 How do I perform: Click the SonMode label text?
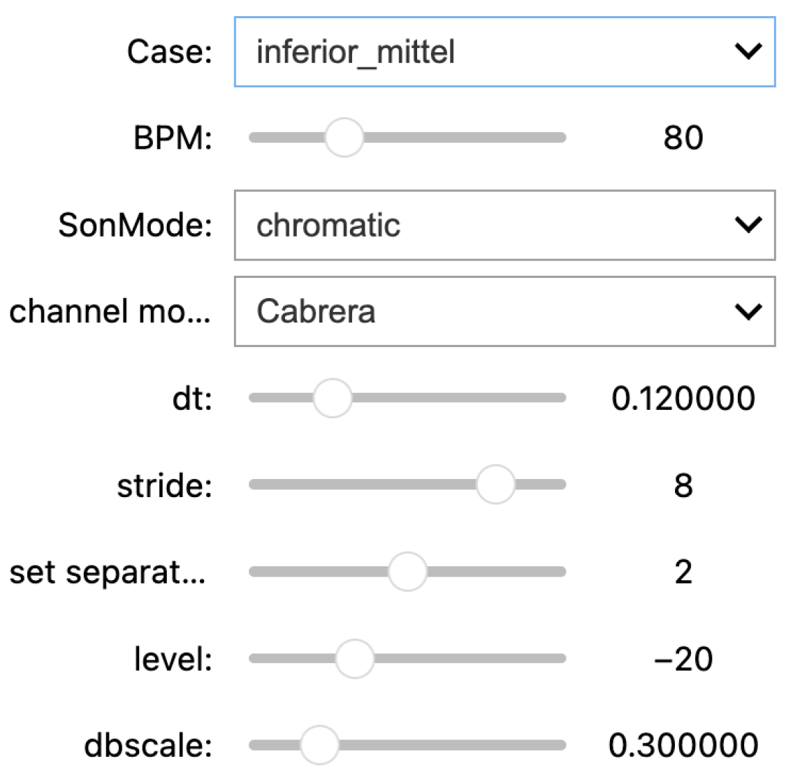click(x=135, y=225)
